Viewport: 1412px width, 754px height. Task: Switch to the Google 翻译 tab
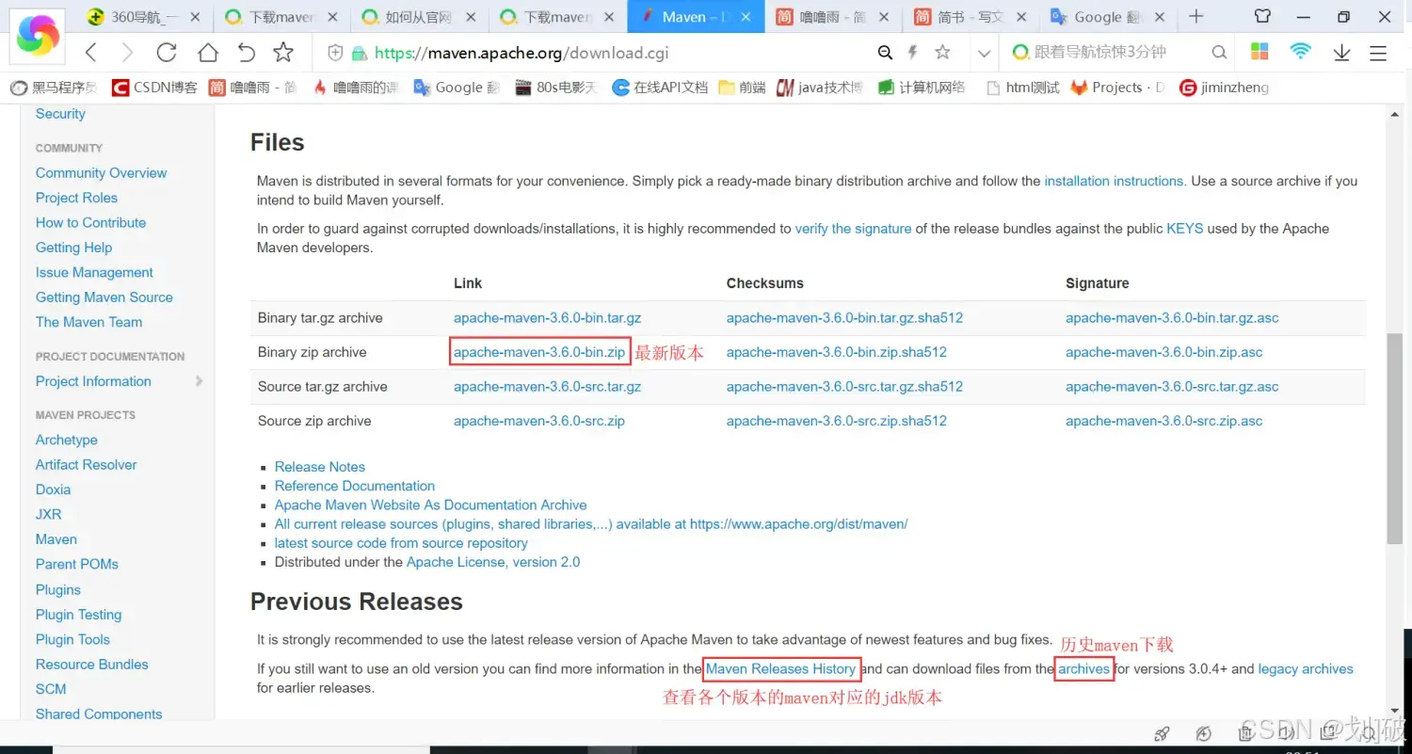tap(1107, 17)
